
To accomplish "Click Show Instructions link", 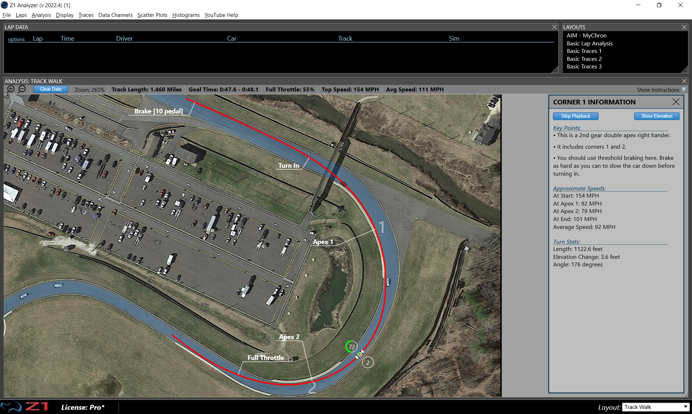I will point(658,90).
